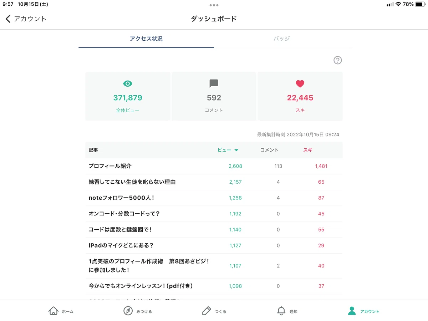Open the question mark help icon
The width and height of the screenshot is (428, 321).
tap(337, 60)
